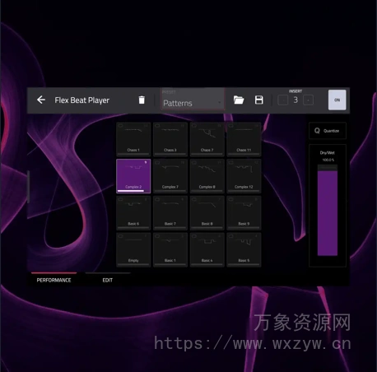The height and width of the screenshot is (372, 377).
Task: Click the Flex Beat Player title
Action: tap(81, 100)
